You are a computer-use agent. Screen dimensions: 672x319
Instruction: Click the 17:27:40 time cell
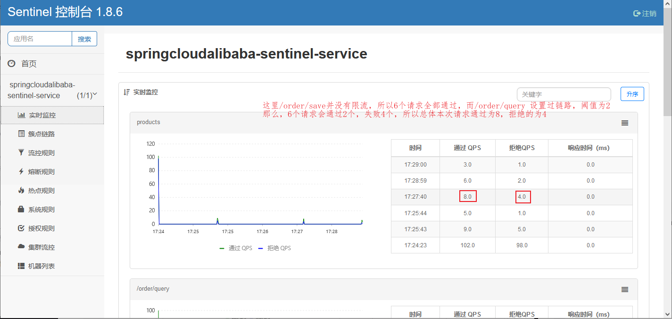[415, 197]
